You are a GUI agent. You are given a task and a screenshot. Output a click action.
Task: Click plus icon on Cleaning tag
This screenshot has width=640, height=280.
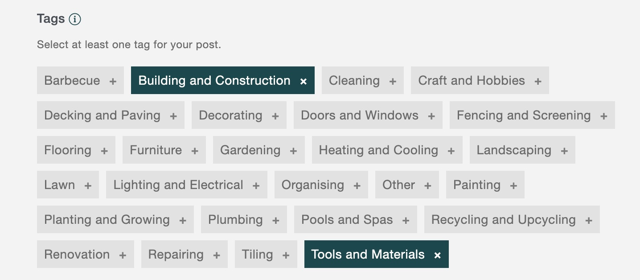point(393,81)
